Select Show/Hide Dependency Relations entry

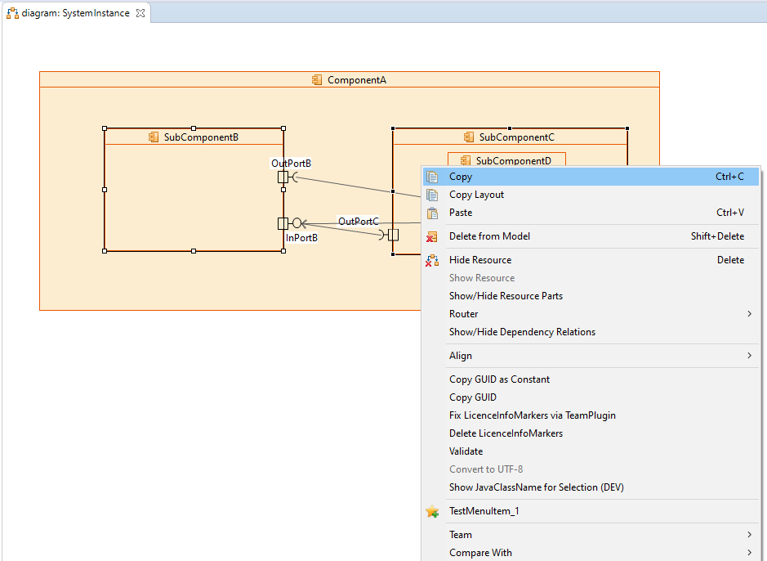coord(522,332)
